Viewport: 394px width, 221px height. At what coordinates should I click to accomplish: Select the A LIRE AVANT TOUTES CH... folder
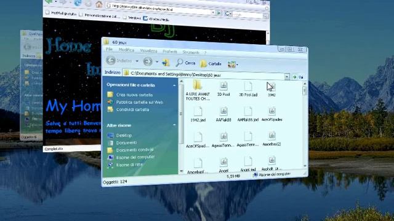(x=198, y=90)
